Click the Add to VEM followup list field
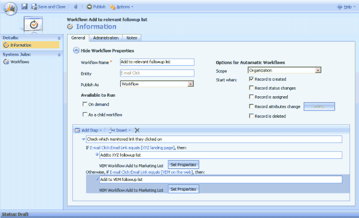Viewport: 359px width, 218px height. 221,179
